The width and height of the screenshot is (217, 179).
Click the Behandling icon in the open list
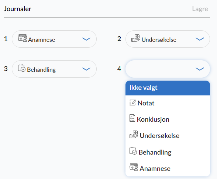[133, 151]
